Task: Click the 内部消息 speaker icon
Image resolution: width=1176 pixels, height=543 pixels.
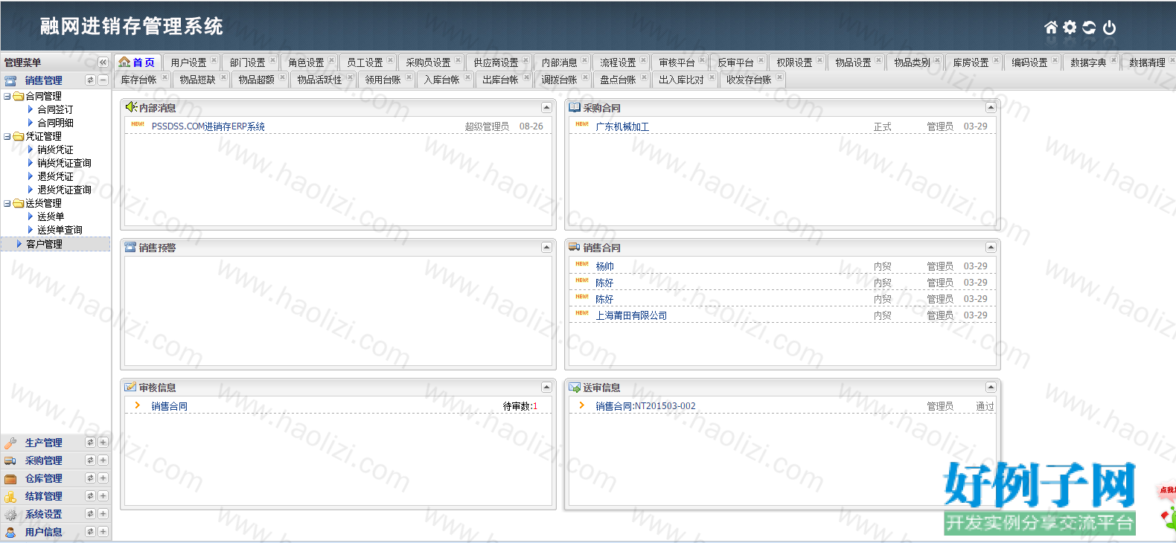Action: (x=131, y=107)
